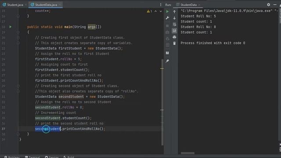This screenshot has height=158, width=281.
Task: Click highlighted 'args' parameter
Action: pos(92,27)
